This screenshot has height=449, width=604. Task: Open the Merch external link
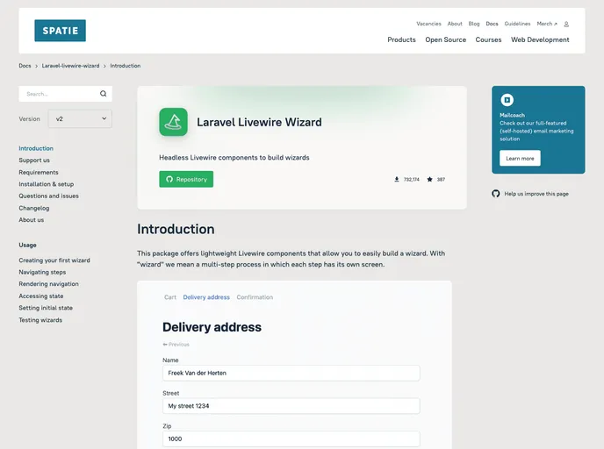pyautogui.click(x=547, y=24)
